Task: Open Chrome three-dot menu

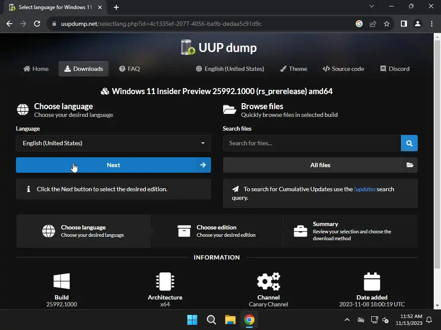Action: [432, 24]
